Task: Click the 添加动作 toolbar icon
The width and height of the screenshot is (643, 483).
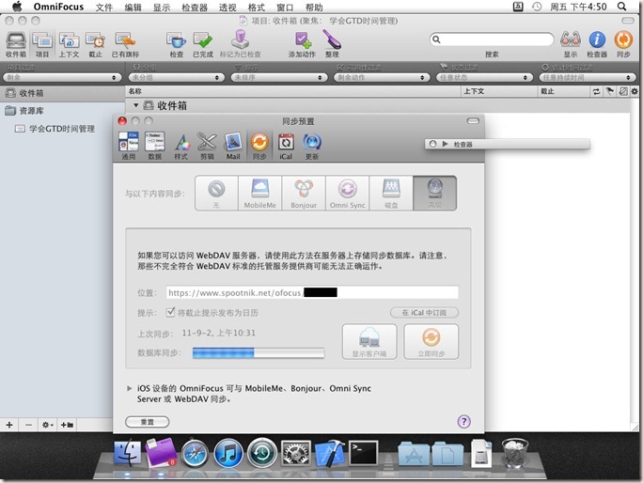Action: [x=302, y=44]
